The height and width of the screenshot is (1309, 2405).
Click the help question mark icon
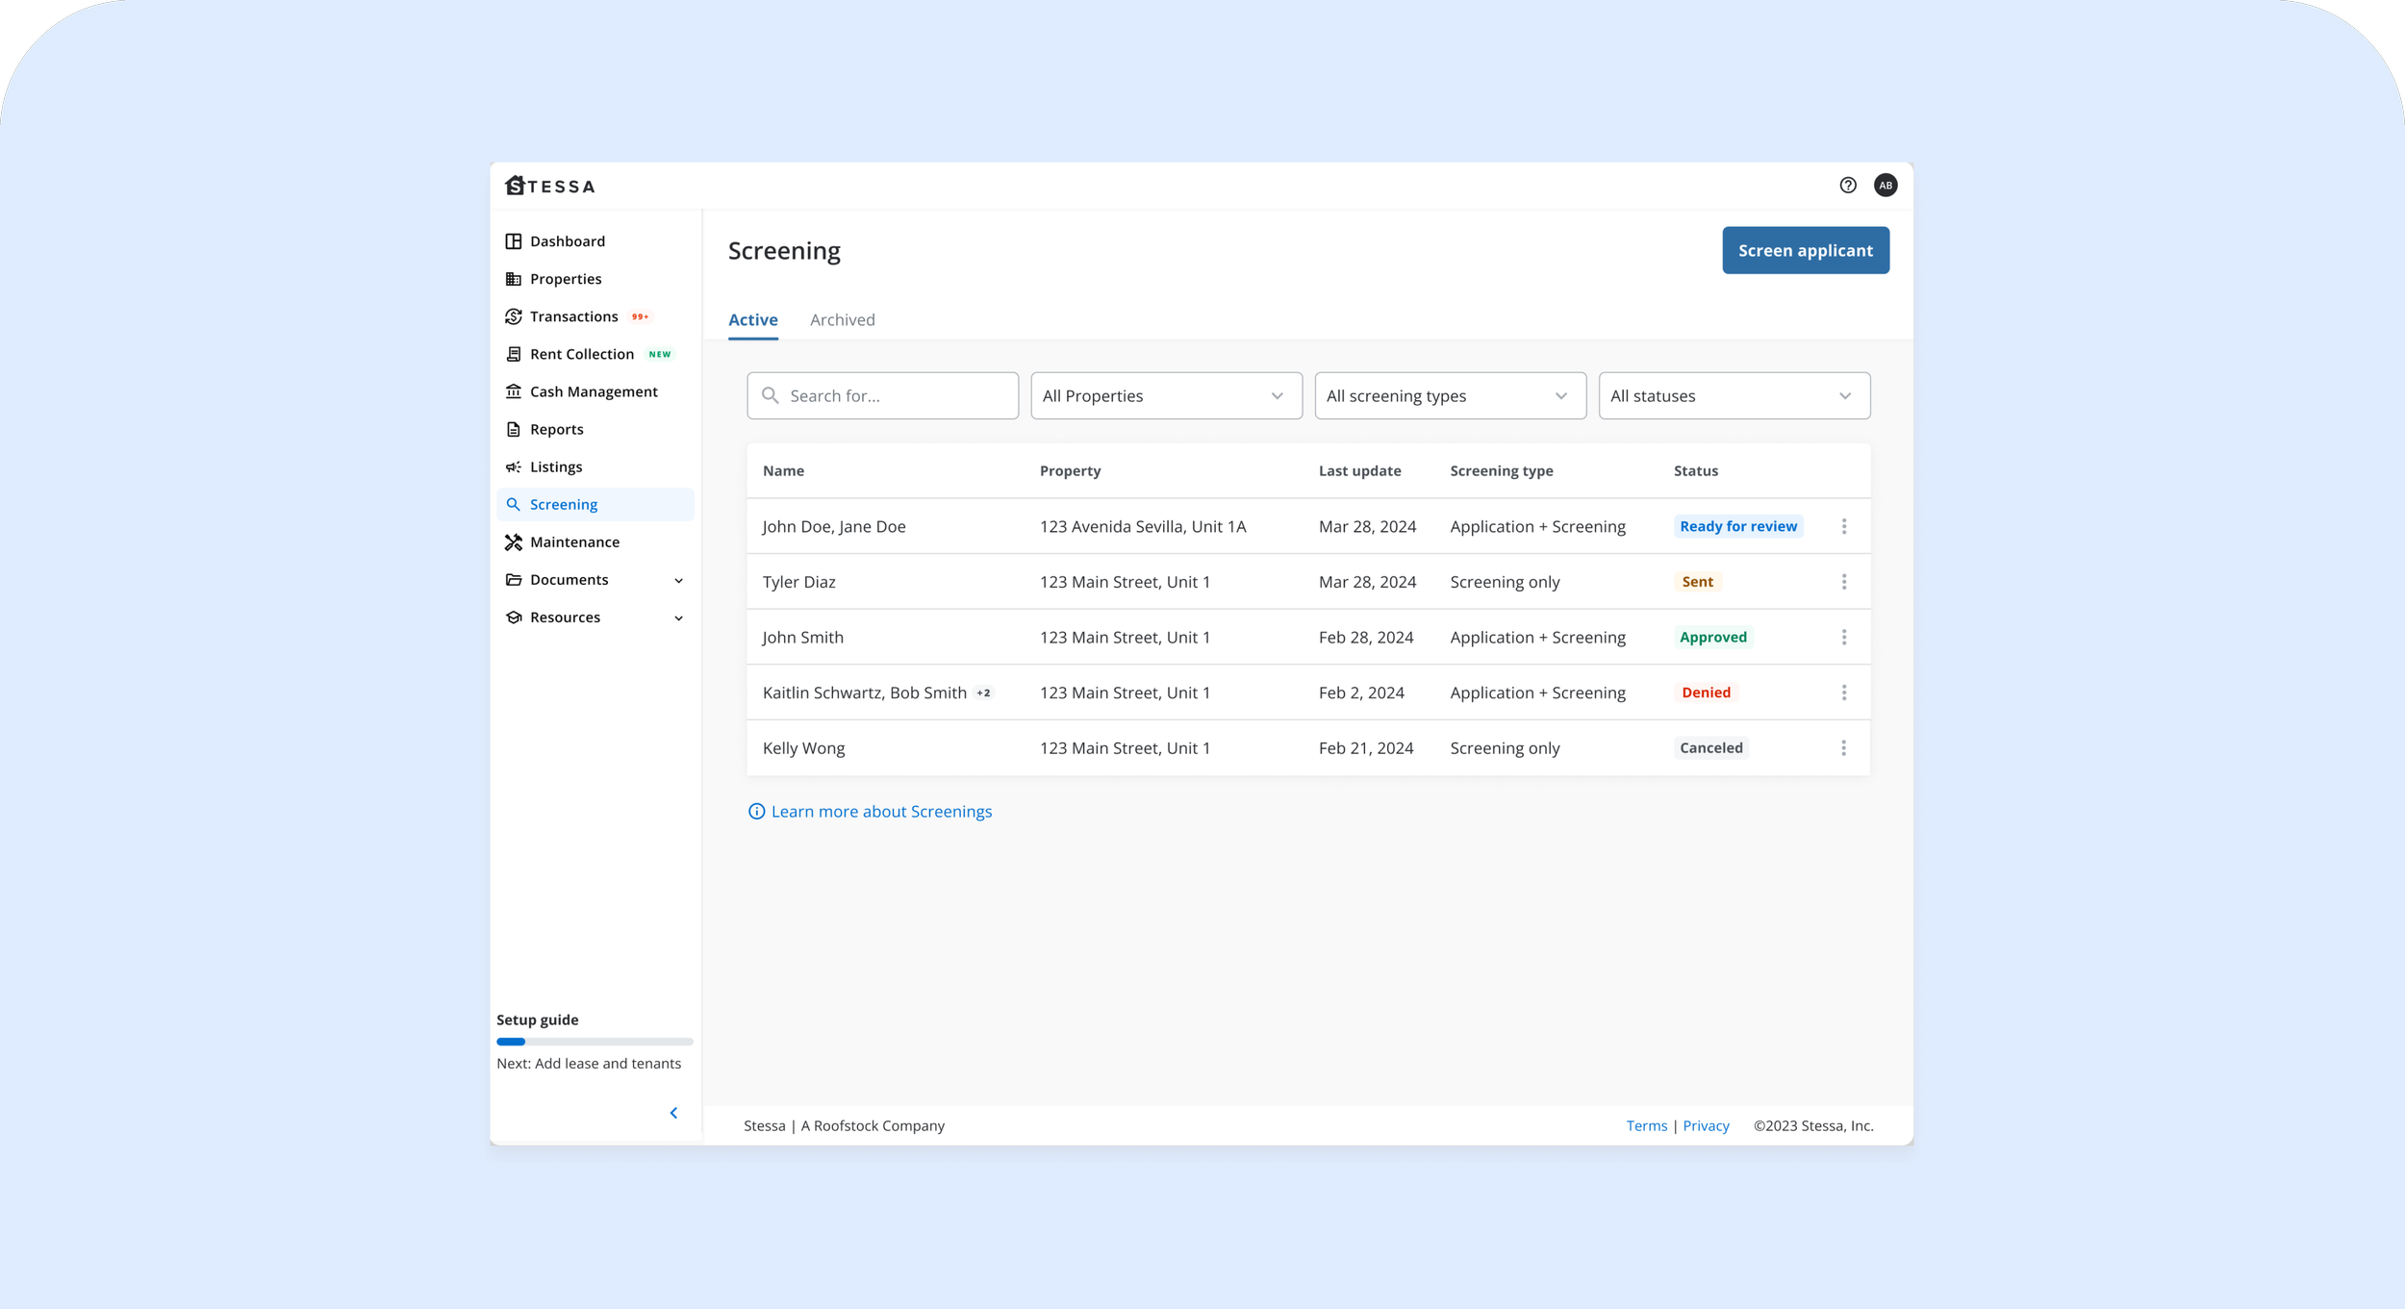[1847, 186]
